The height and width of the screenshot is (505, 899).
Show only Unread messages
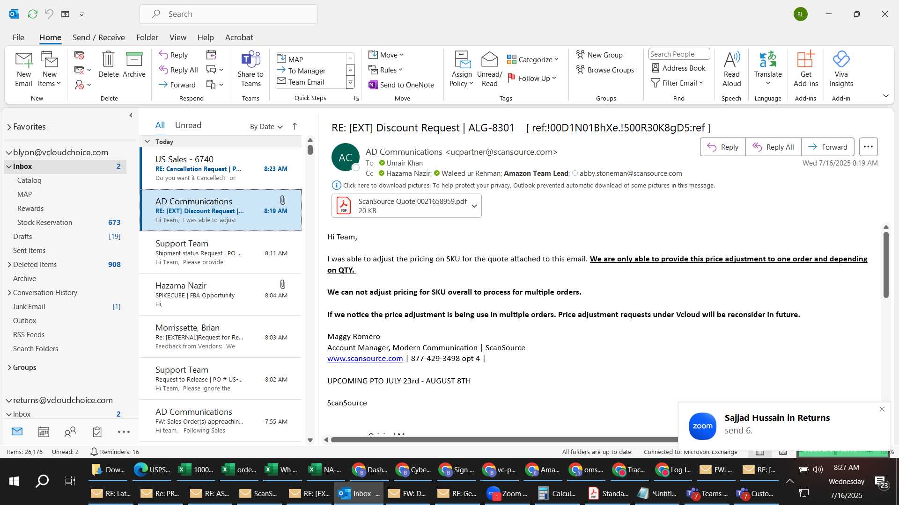[188, 125]
